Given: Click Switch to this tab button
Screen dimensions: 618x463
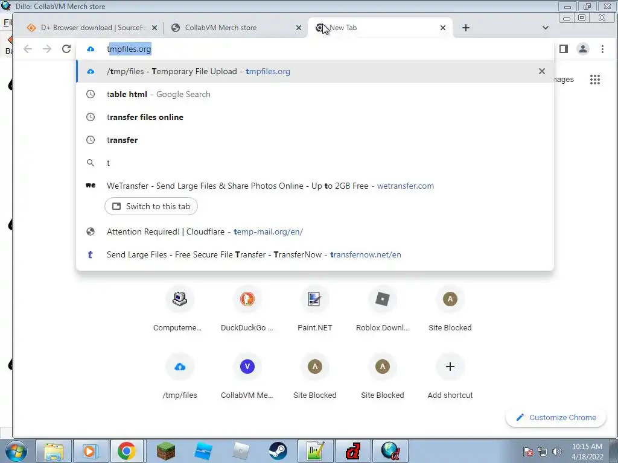Looking at the screenshot, I should point(151,206).
